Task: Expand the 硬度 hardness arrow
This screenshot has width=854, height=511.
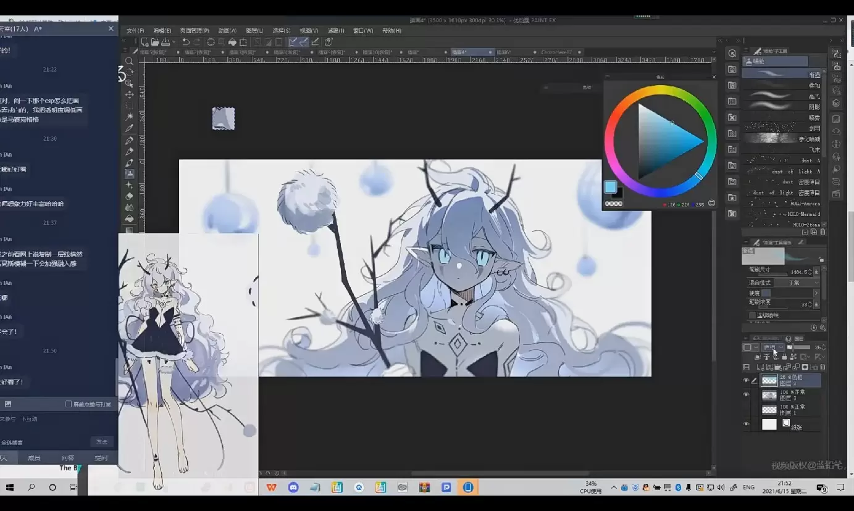Action: 816,293
